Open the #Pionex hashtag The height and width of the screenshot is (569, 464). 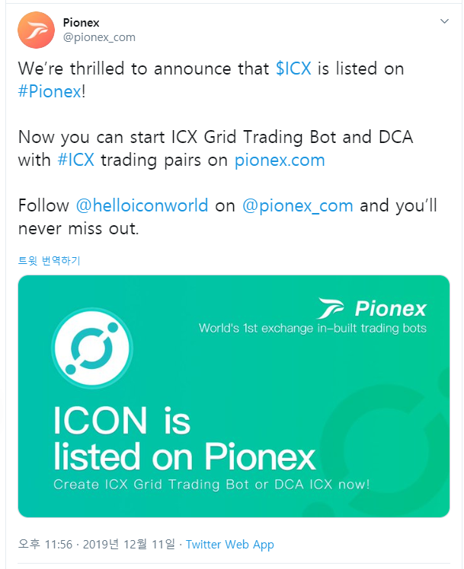pyautogui.click(x=50, y=91)
